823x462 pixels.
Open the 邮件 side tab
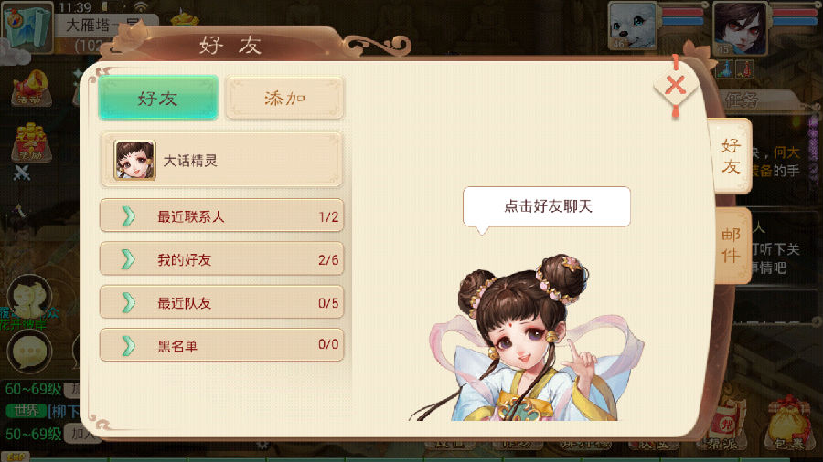(732, 245)
